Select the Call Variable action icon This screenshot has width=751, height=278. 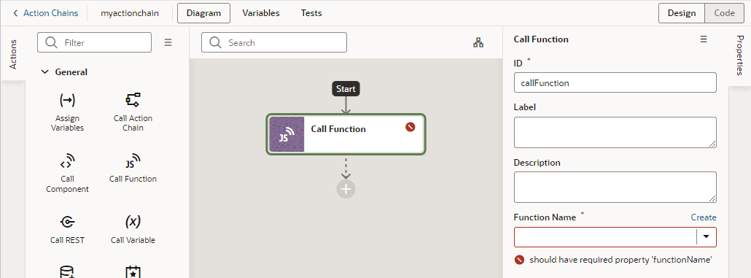click(x=133, y=221)
